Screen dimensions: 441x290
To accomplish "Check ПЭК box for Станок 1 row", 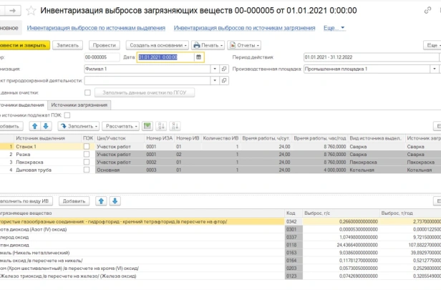I will coord(87,146).
